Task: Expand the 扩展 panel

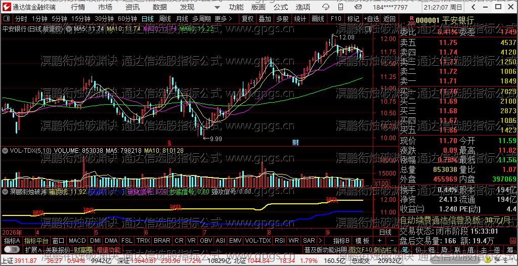Action: (34, 249)
